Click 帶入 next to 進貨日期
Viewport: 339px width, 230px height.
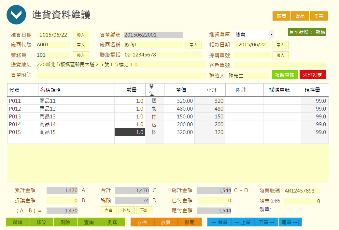[x=81, y=35]
